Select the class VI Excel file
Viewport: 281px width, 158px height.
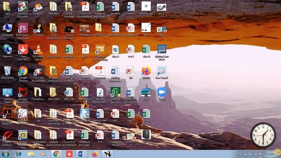131,115
